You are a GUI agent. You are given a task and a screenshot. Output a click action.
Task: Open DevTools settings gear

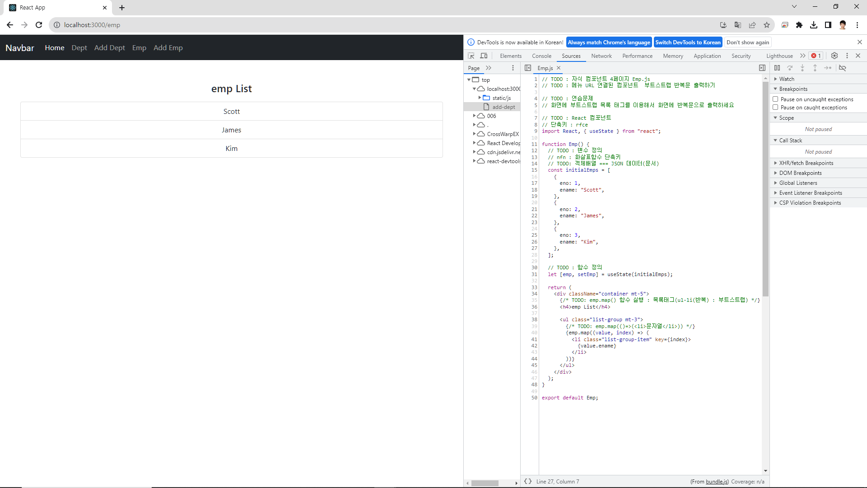click(834, 56)
